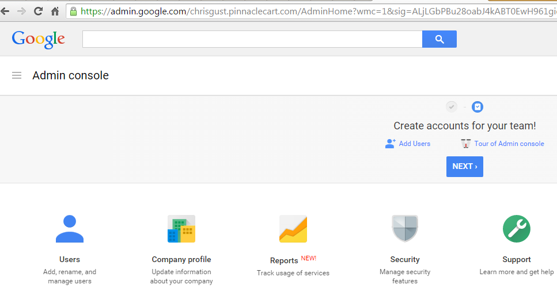
Task: Click the Add Users link
Action: (x=415, y=144)
